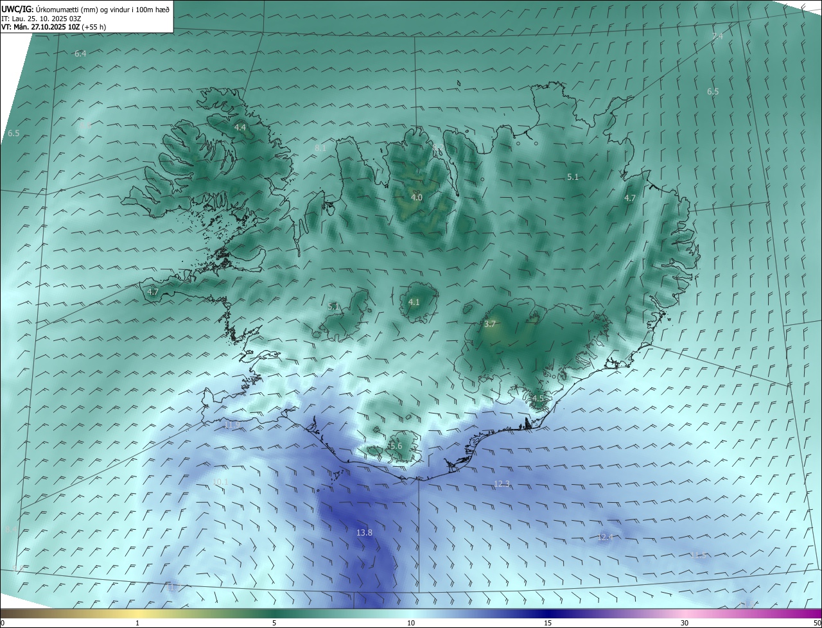Click the 4.7 value on Snæfellsnes peninsula

coord(153,292)
